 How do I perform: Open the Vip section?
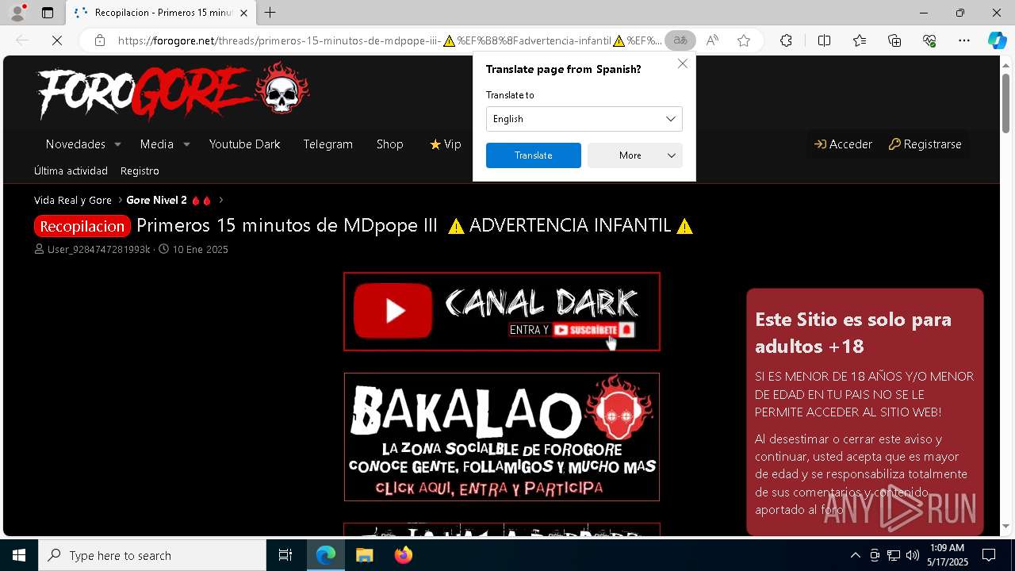point(445,144)
